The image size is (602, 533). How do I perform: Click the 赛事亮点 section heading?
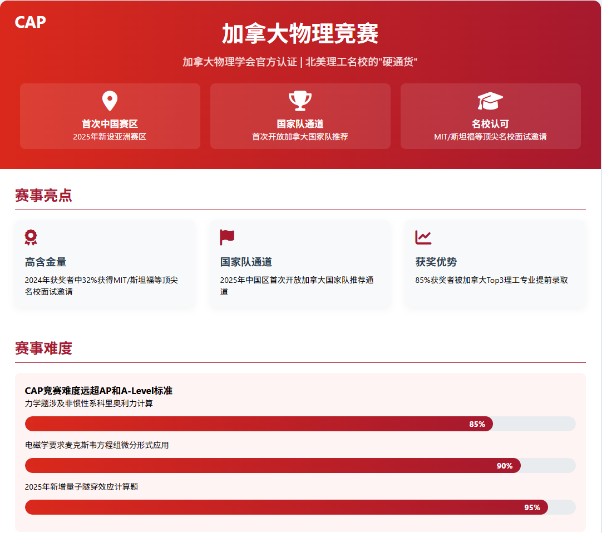(43, 196)
